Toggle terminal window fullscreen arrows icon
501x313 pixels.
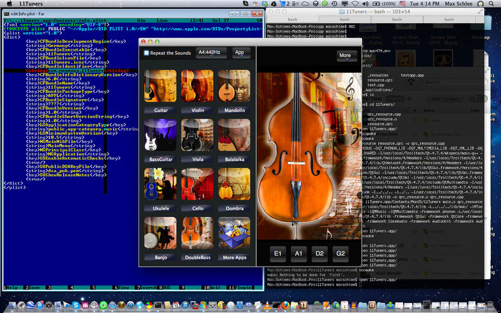(480, 11)
